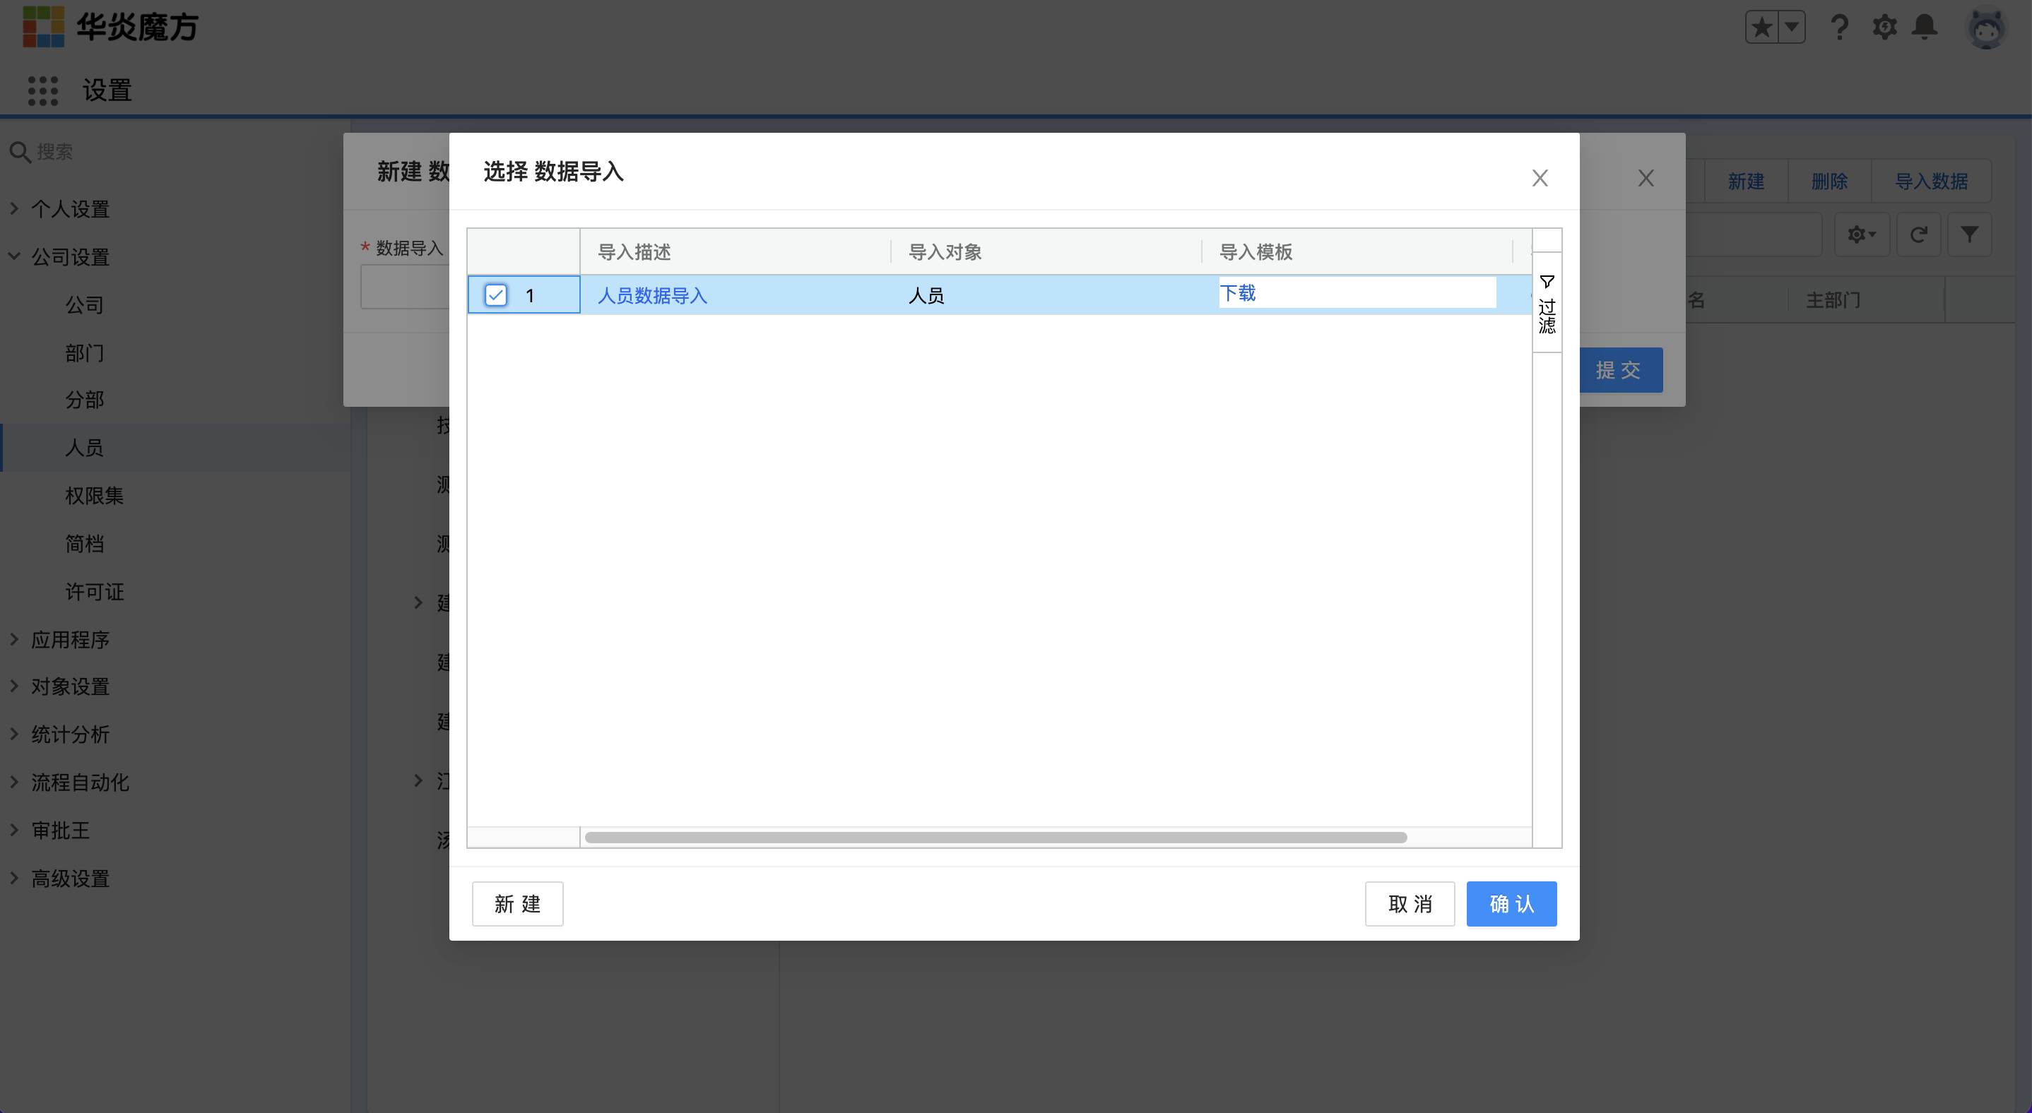Click the refresh icon in the list toolbar
Viewport: 2032px width, 1113px height.
click(1918, 234)
